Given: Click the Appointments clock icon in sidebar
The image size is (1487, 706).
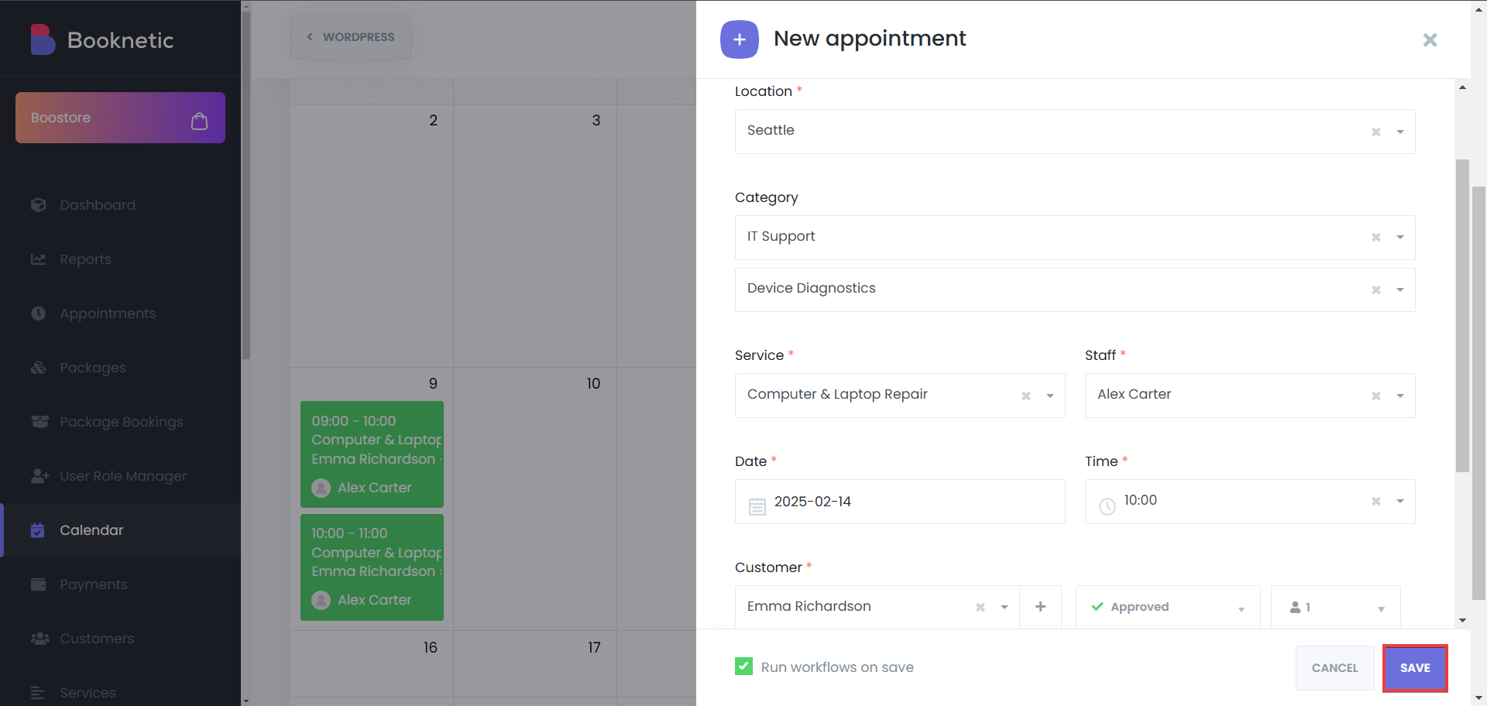Looking at the screenshot, I should click(x=38, y=314).
